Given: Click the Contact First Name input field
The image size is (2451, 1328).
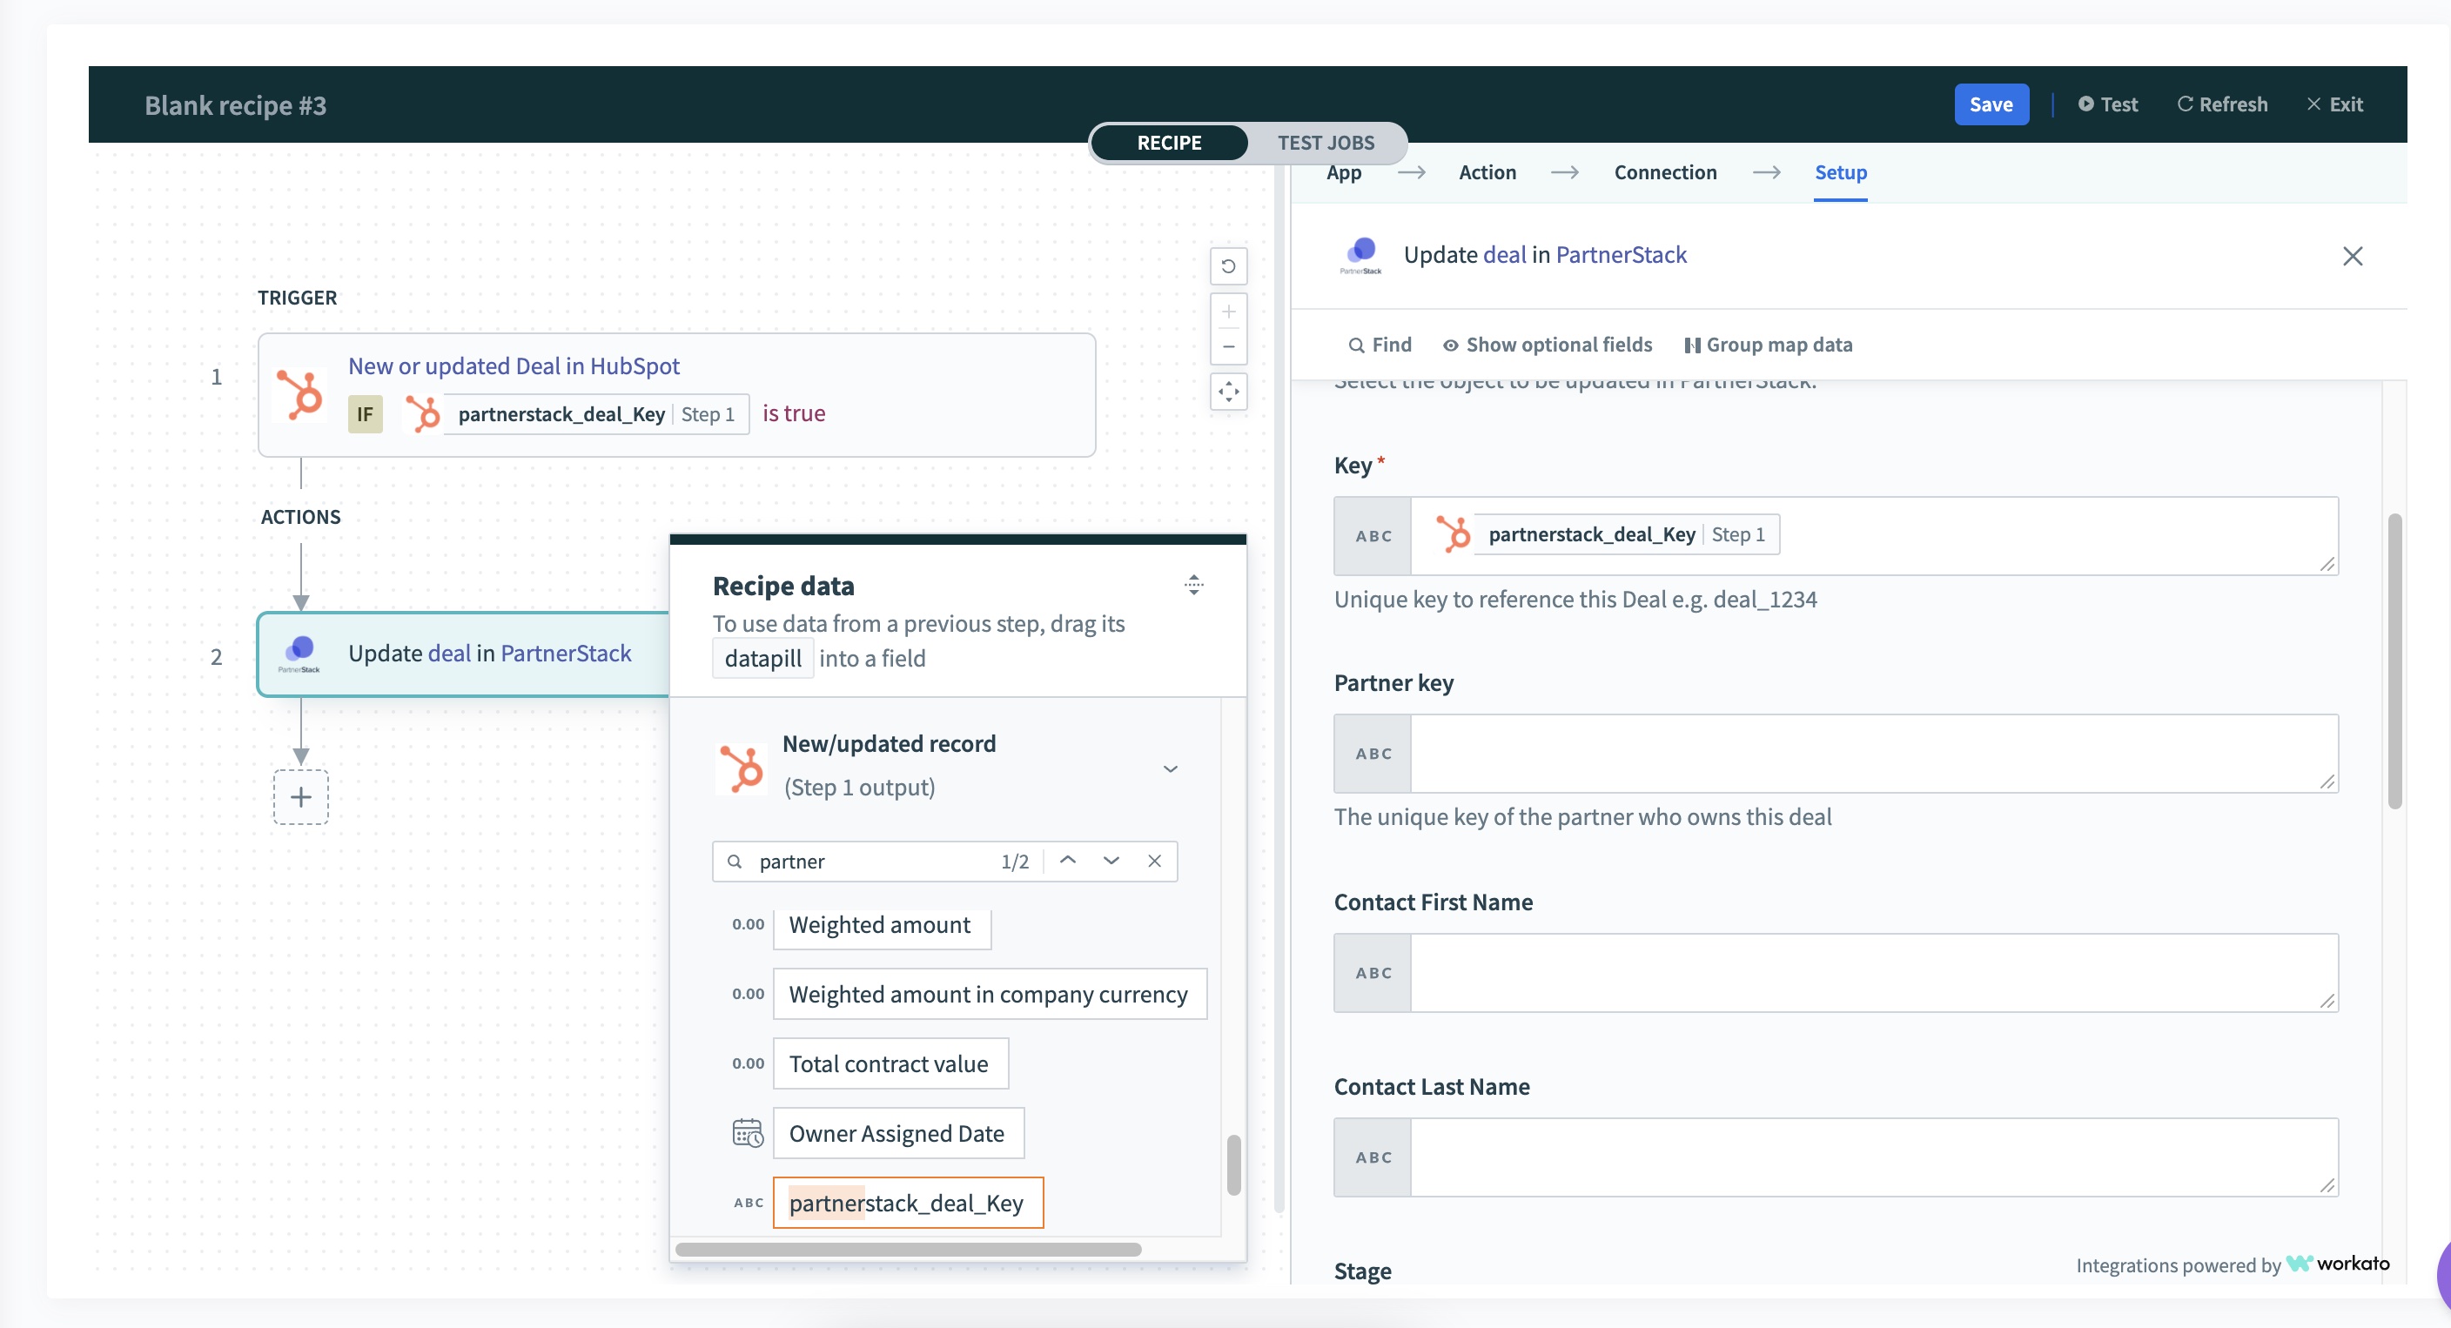Looking at the screenshot, I should click(x=1873, y=972).
